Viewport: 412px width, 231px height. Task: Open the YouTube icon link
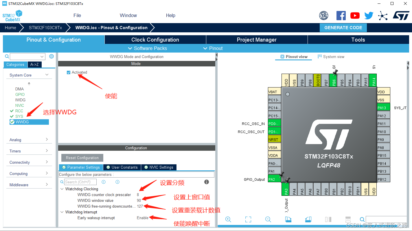(x=355, y=16)
